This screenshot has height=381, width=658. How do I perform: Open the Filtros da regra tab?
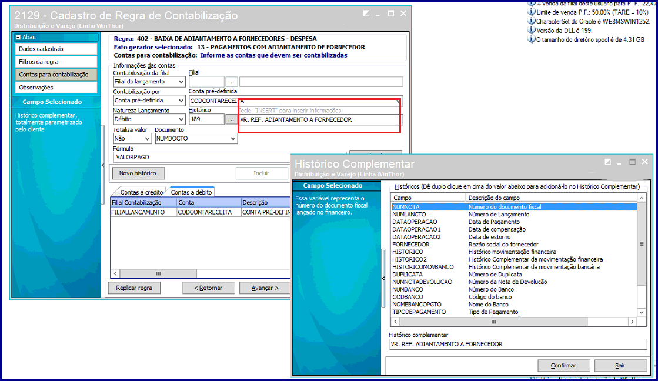[x=56, y=62]
